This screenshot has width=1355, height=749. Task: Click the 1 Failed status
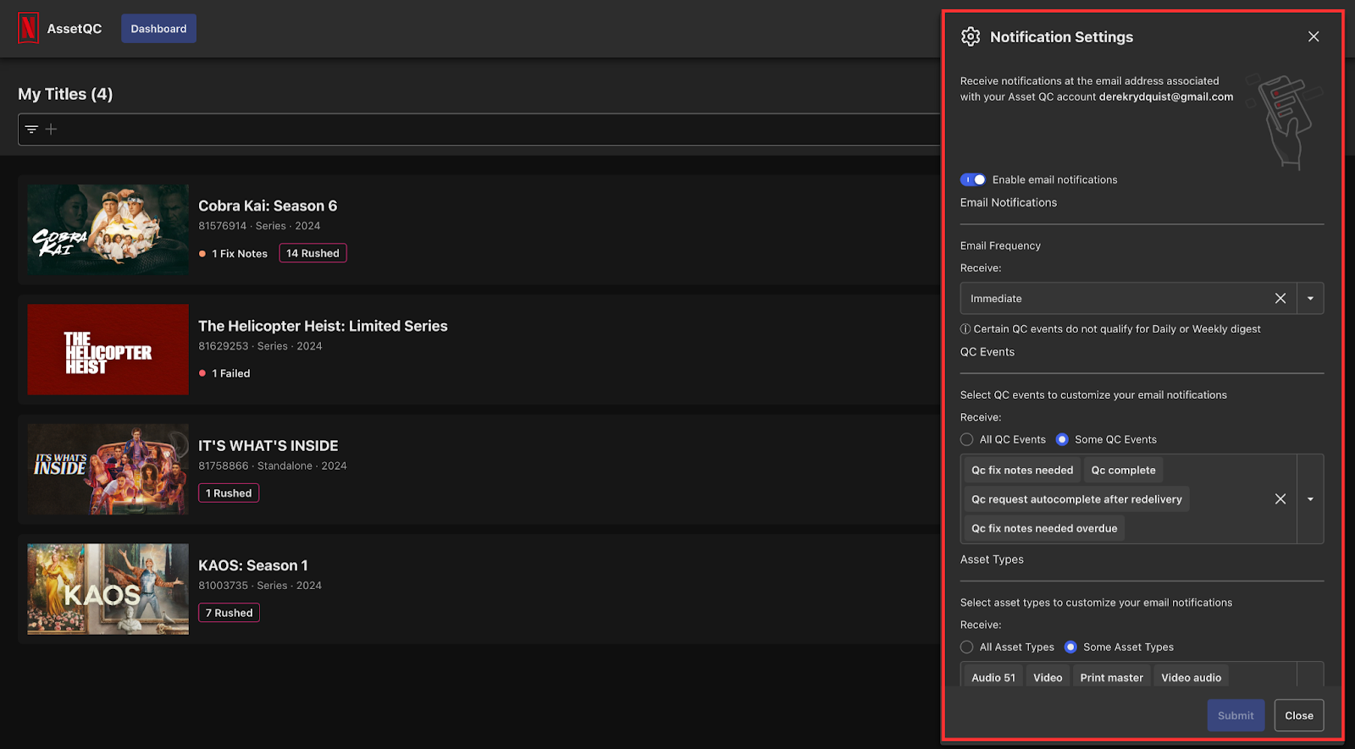click(x=224, y=373)
